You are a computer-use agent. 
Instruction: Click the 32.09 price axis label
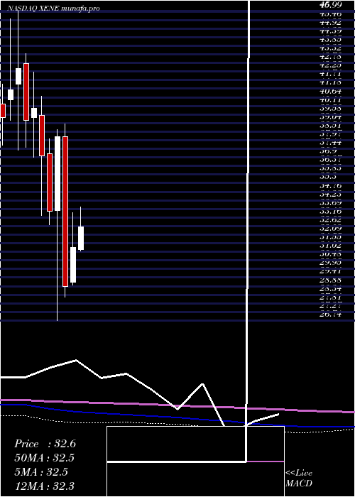[x=331, y=228]
